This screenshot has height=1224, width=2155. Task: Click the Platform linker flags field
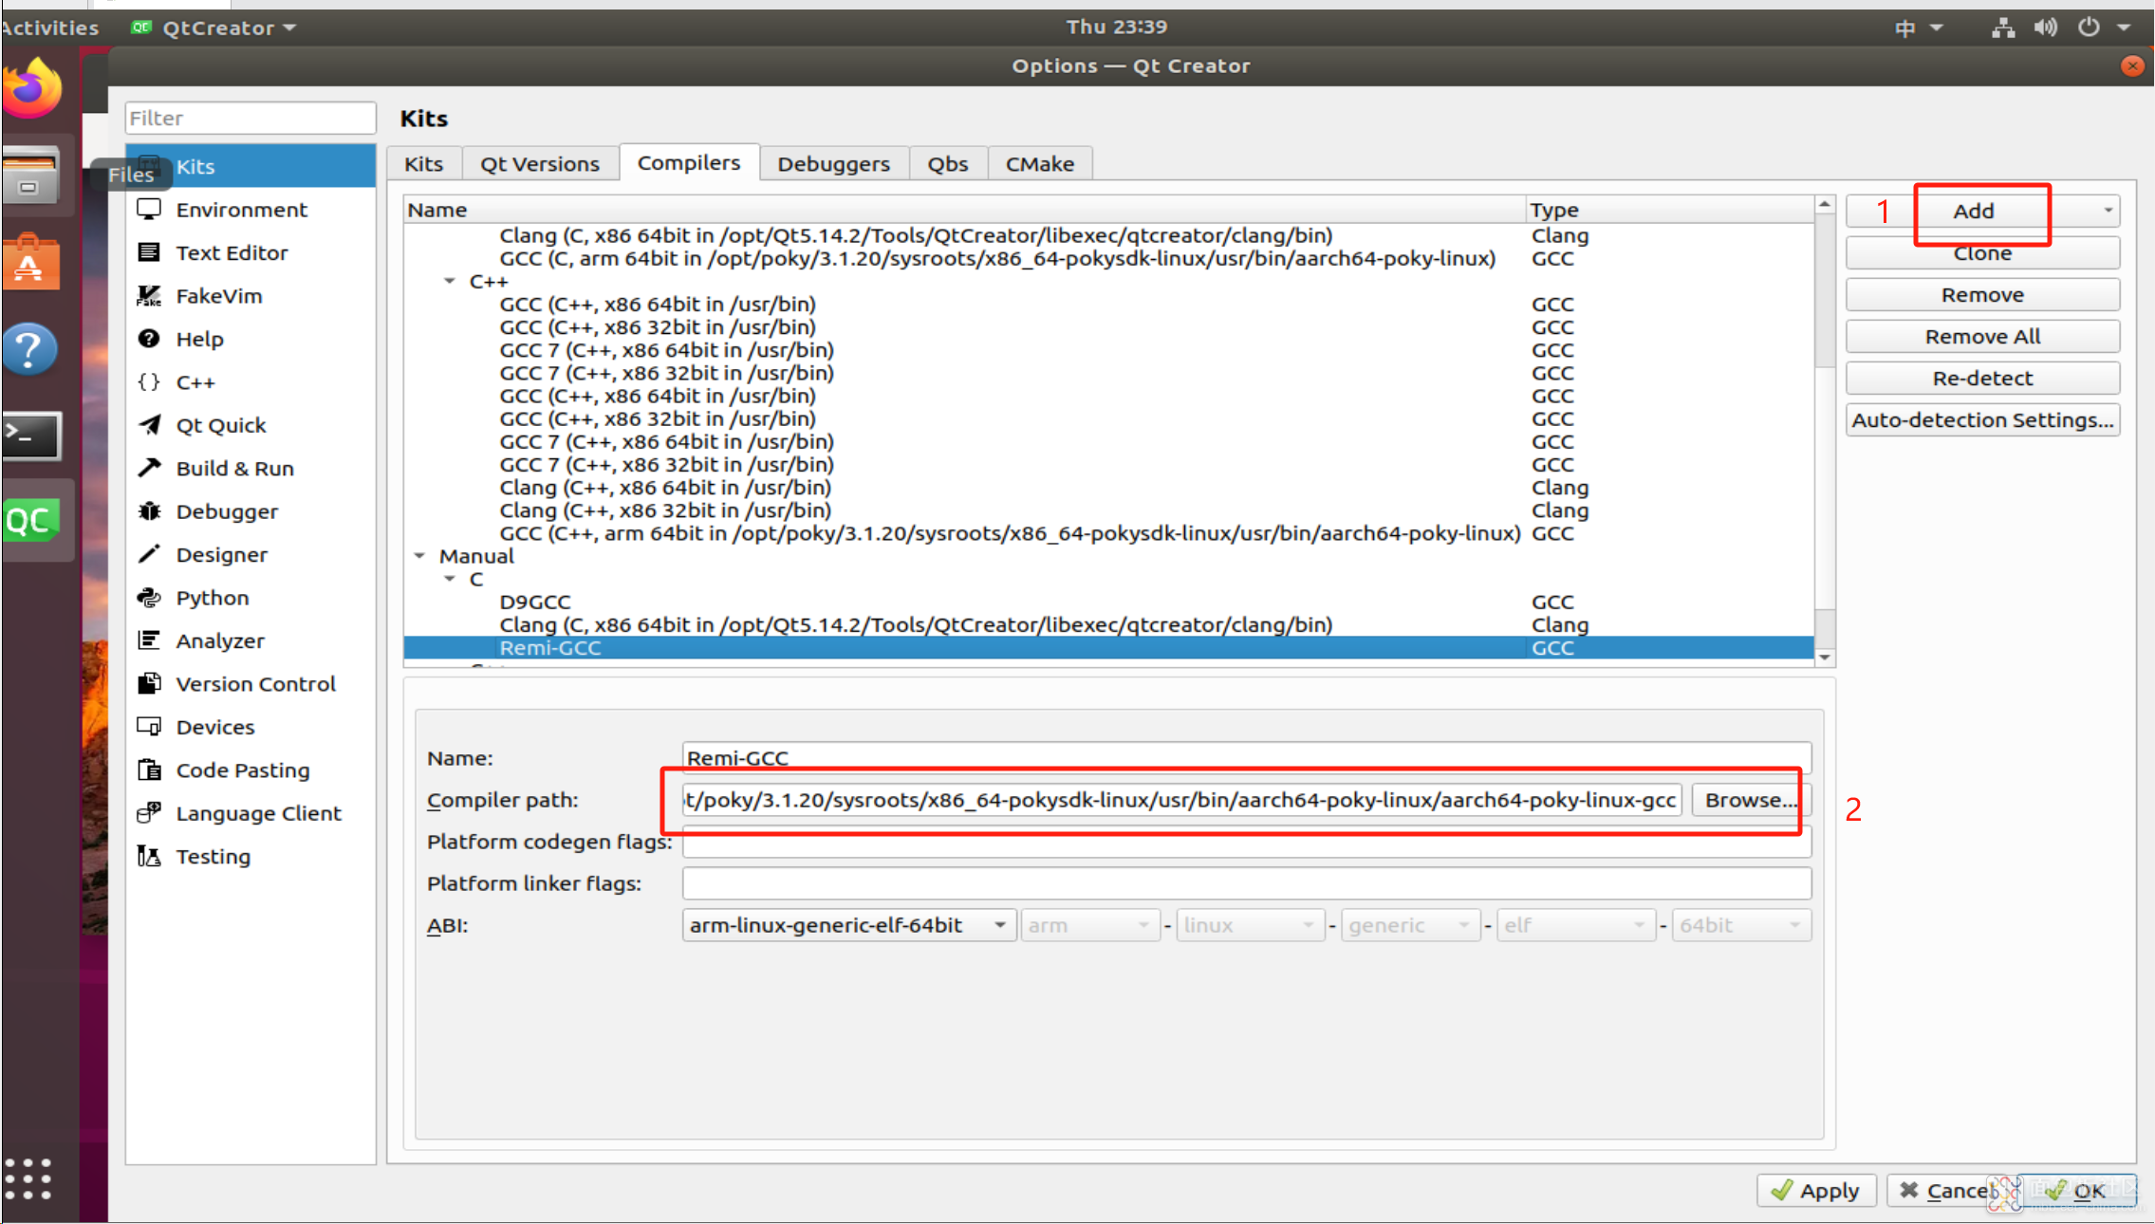click(1247, 883)
